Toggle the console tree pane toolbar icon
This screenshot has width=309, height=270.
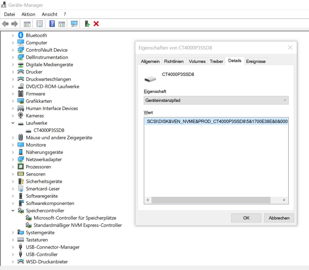pyautogui.click(x=27, y=24)
